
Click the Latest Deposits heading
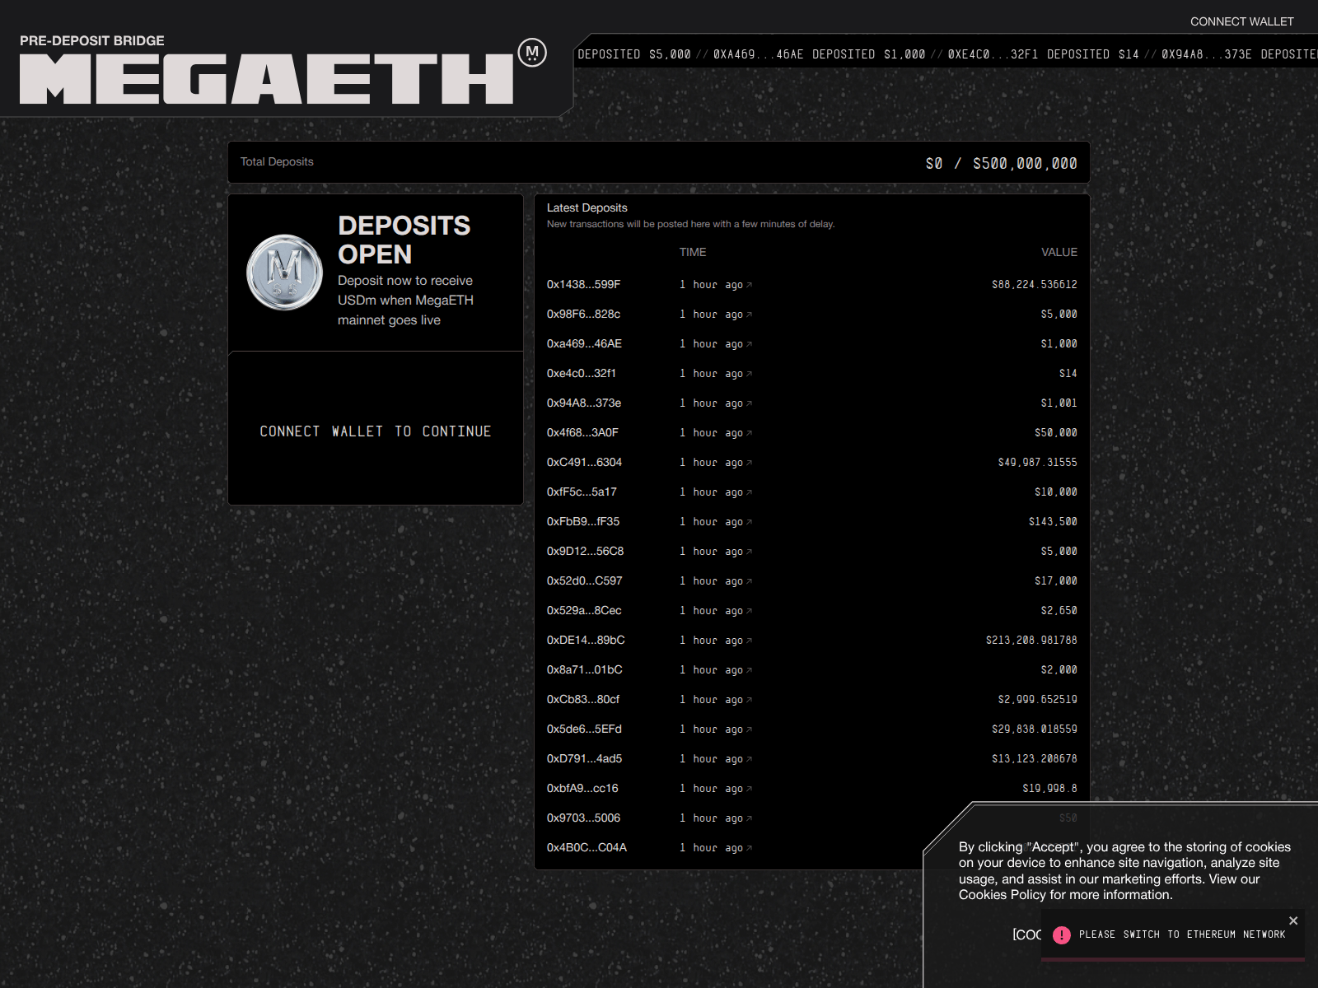(587, 207)
